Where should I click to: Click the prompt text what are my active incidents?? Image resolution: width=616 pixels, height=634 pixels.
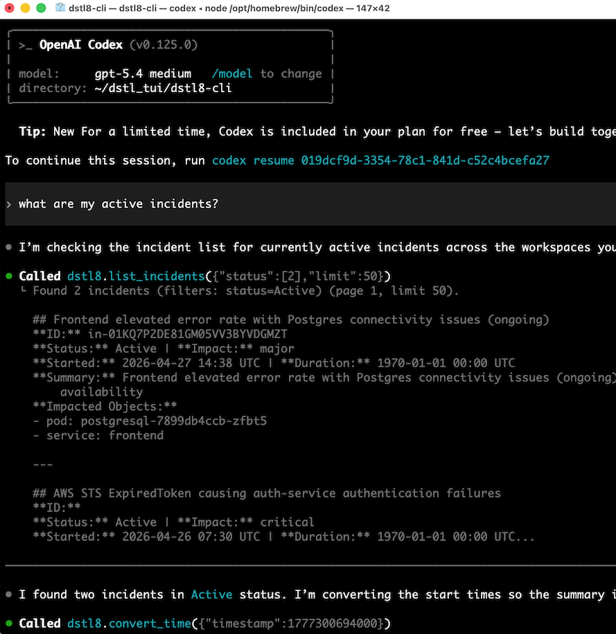tap(118, 204)
